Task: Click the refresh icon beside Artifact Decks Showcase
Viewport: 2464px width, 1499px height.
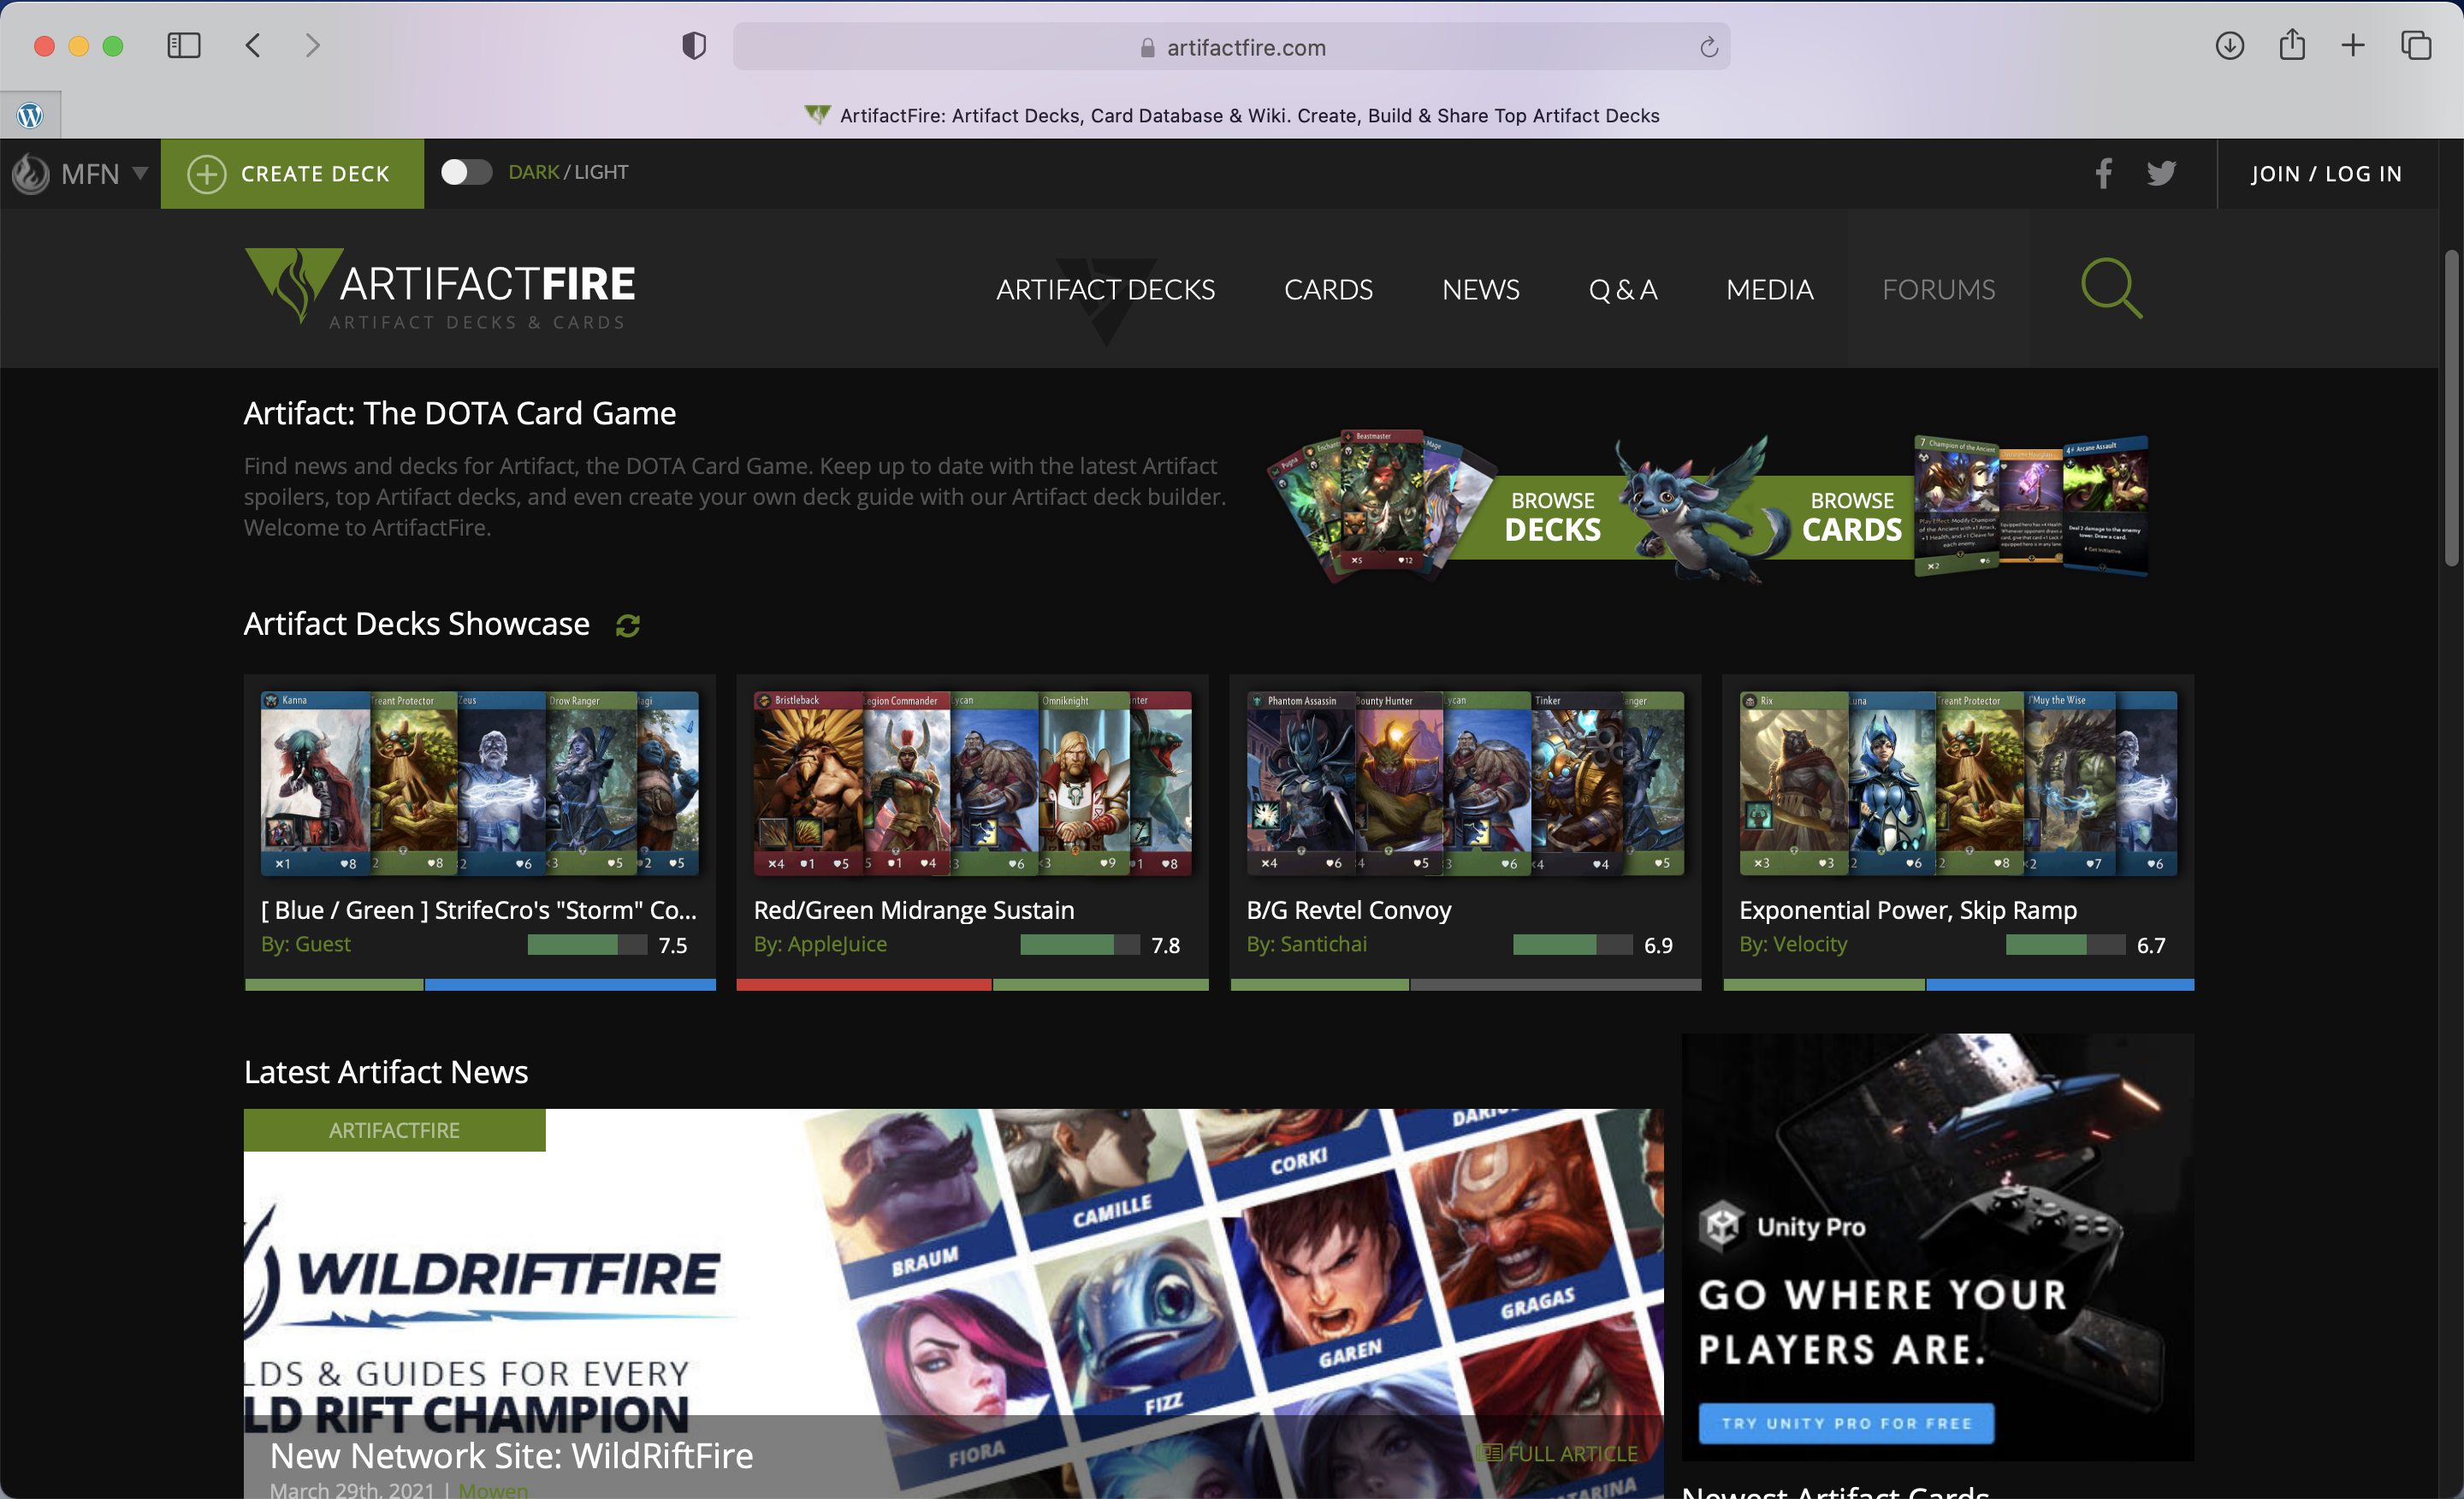Action: point(627,625)
